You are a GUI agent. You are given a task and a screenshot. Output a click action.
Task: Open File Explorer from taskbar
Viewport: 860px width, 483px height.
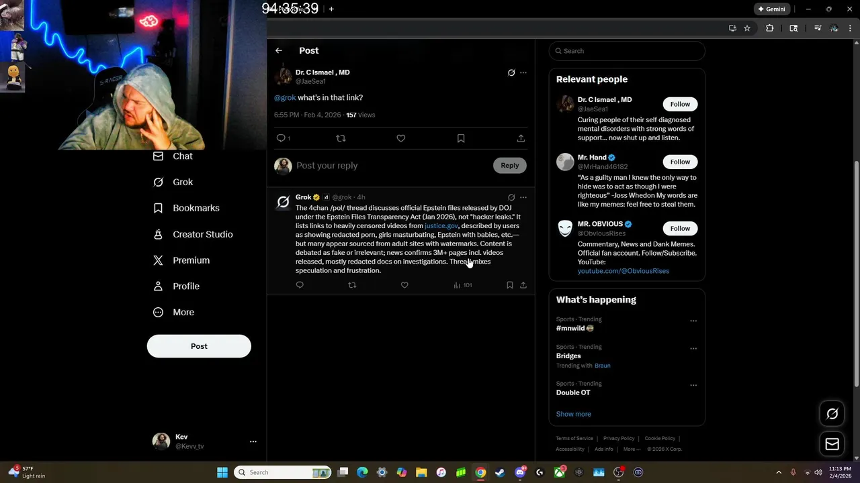(x=421, y=472)
